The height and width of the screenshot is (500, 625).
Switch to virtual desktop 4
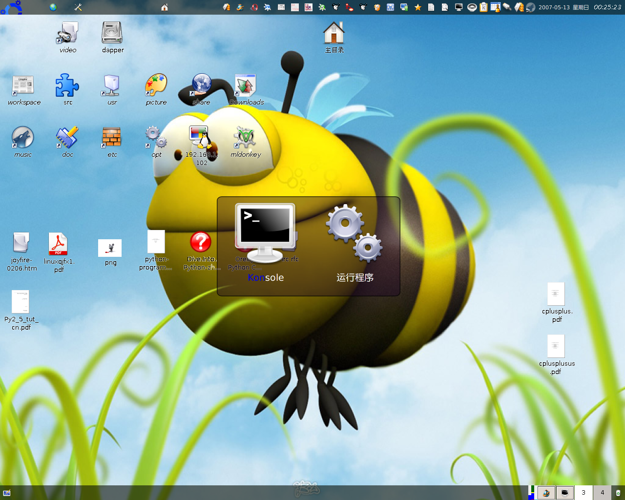coord(602,493)
